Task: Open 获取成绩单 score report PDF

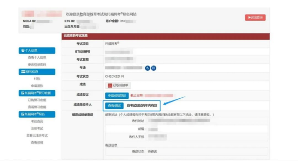Action: (118, 85)
